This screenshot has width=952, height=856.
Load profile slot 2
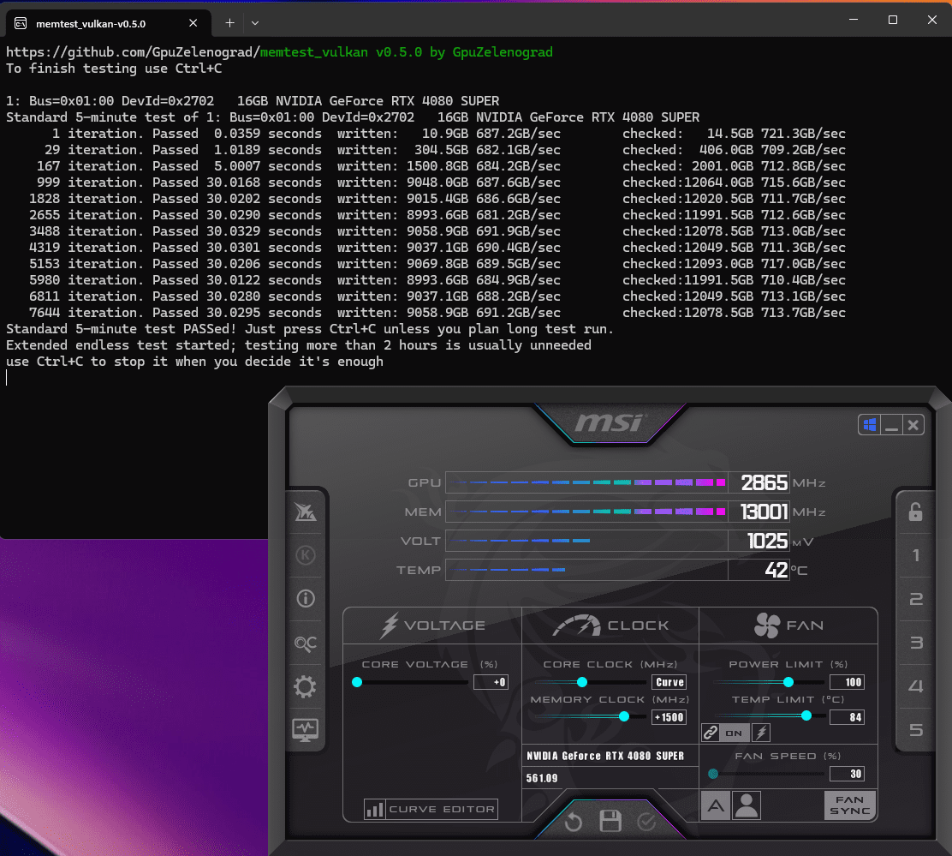915,599
